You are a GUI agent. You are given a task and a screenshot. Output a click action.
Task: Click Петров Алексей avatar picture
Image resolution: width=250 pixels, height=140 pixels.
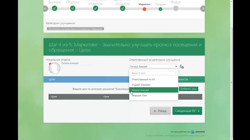pos(55,68)
